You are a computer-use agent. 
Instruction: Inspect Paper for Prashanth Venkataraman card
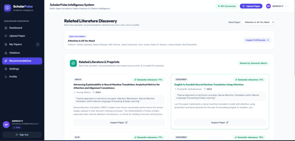(220, 123)
